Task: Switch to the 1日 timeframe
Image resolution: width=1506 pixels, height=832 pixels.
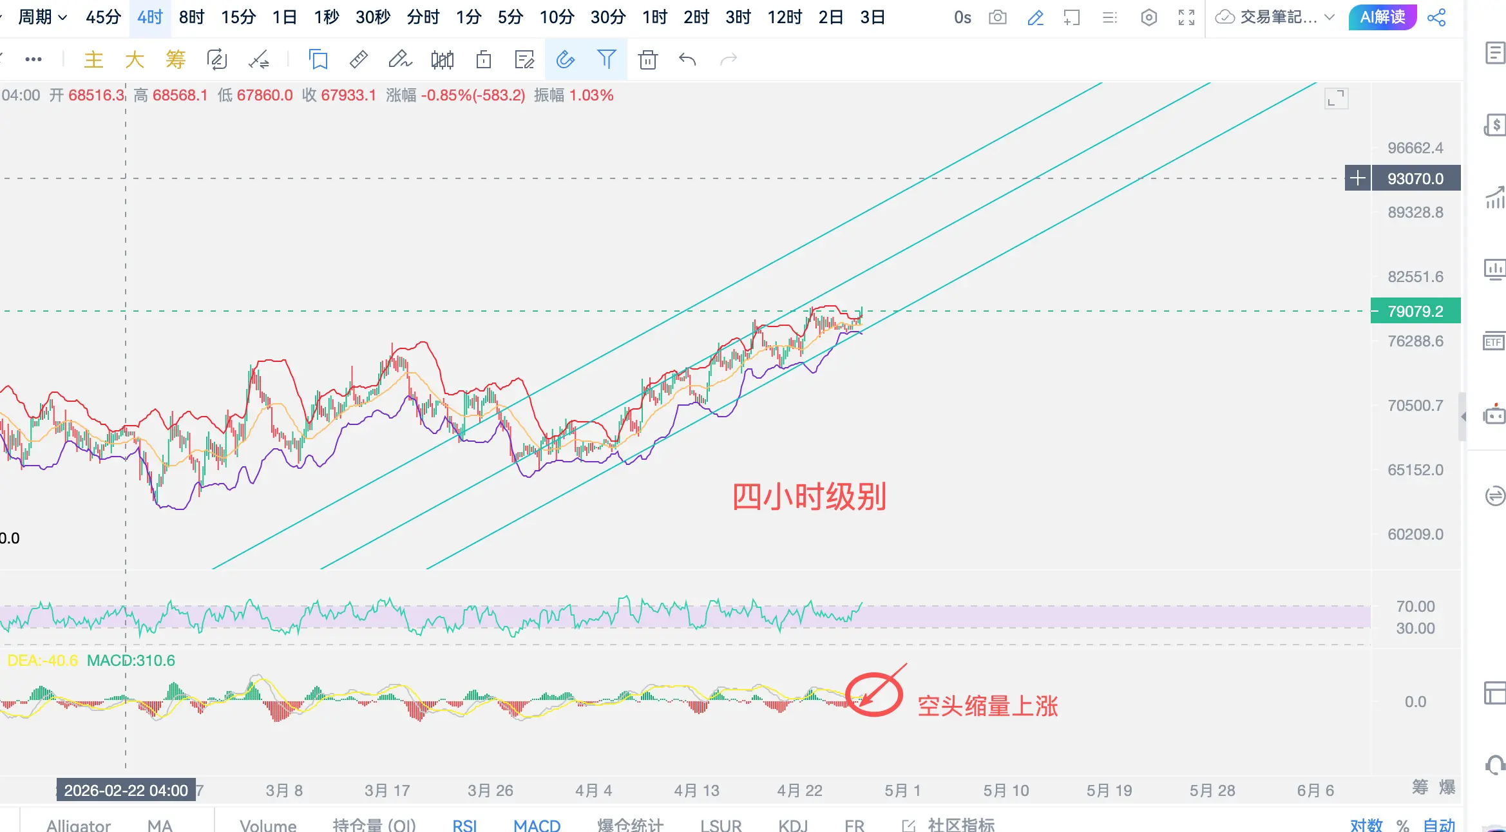Action: pyautogui.click(x=284, y=17)
